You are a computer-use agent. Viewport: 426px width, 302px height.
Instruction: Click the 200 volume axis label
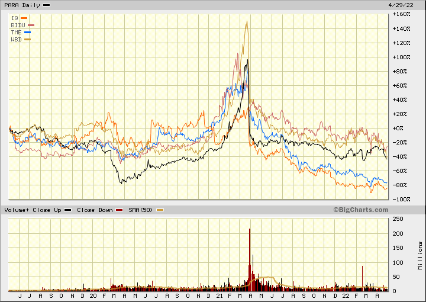pos(398,233)
